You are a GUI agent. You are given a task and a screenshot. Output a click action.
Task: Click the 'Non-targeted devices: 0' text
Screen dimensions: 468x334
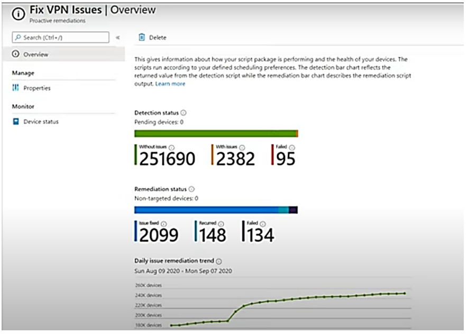pyautogui.click(x=166, y=198)
